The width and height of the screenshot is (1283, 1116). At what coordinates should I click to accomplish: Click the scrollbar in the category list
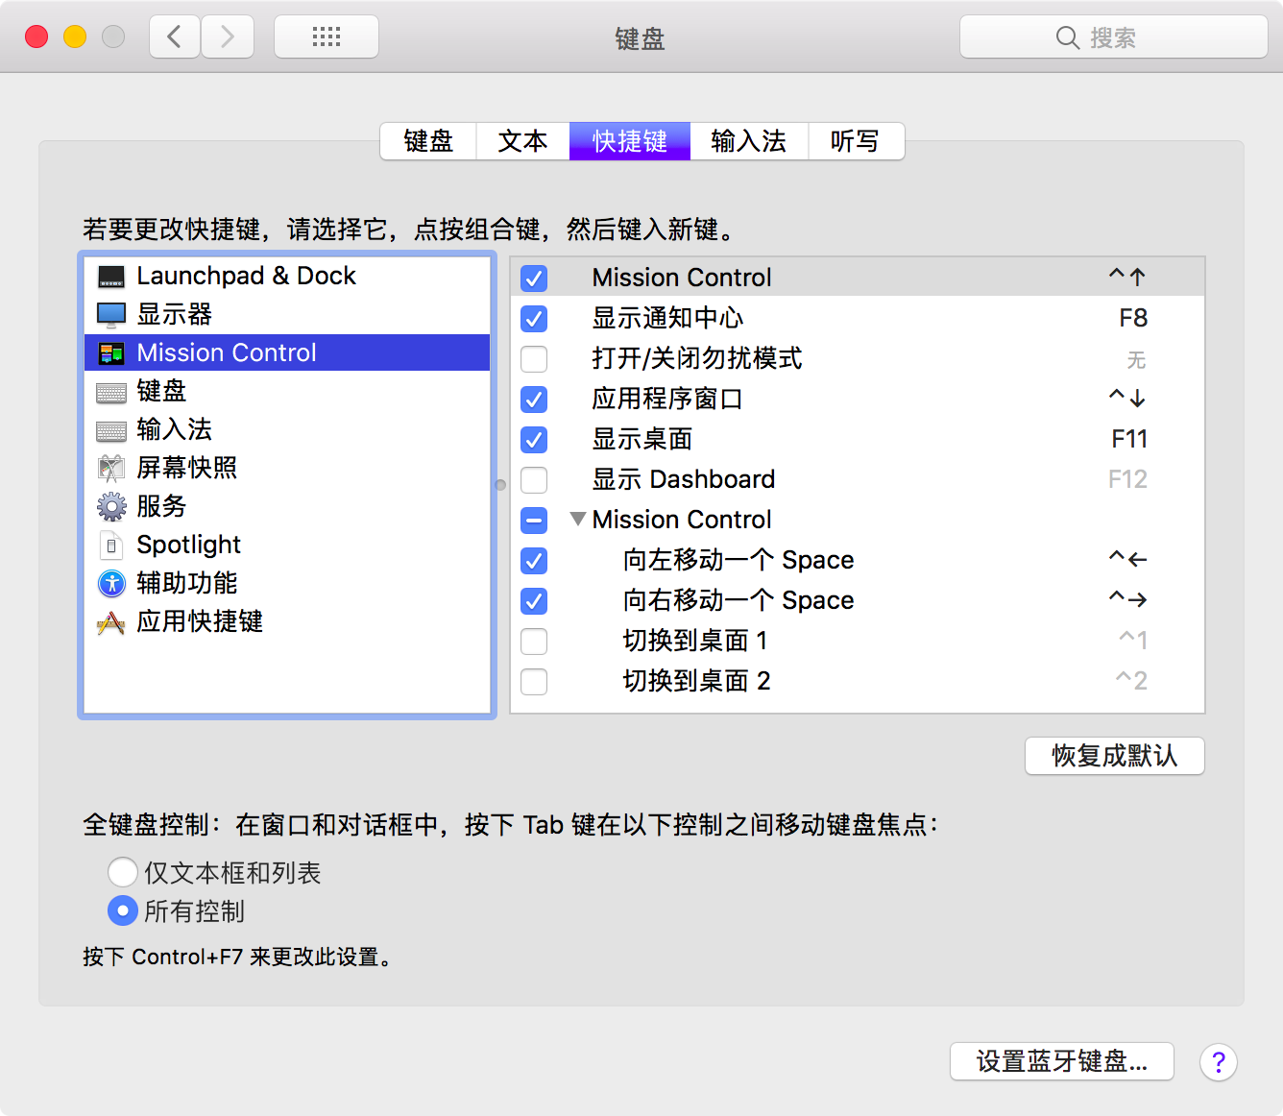click(x=500, y=485)
